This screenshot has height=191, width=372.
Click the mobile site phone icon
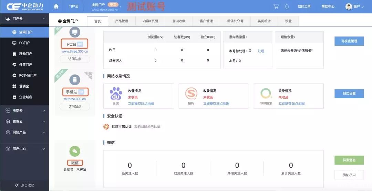click(75, 80)
